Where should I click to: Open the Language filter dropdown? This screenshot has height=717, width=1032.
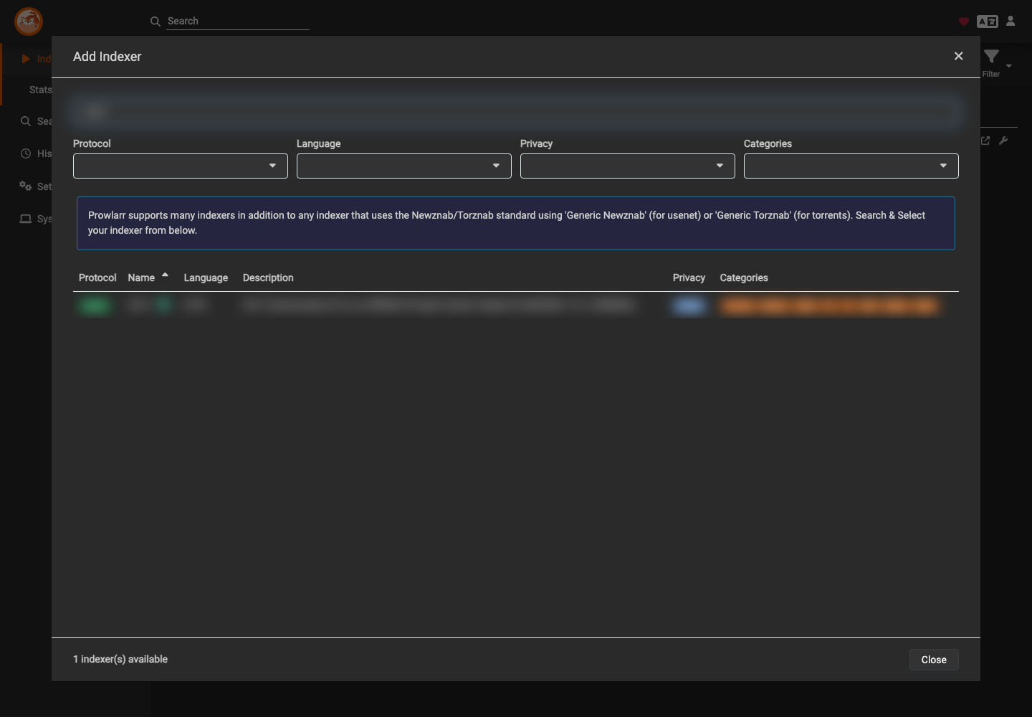(x=404, y=166)
